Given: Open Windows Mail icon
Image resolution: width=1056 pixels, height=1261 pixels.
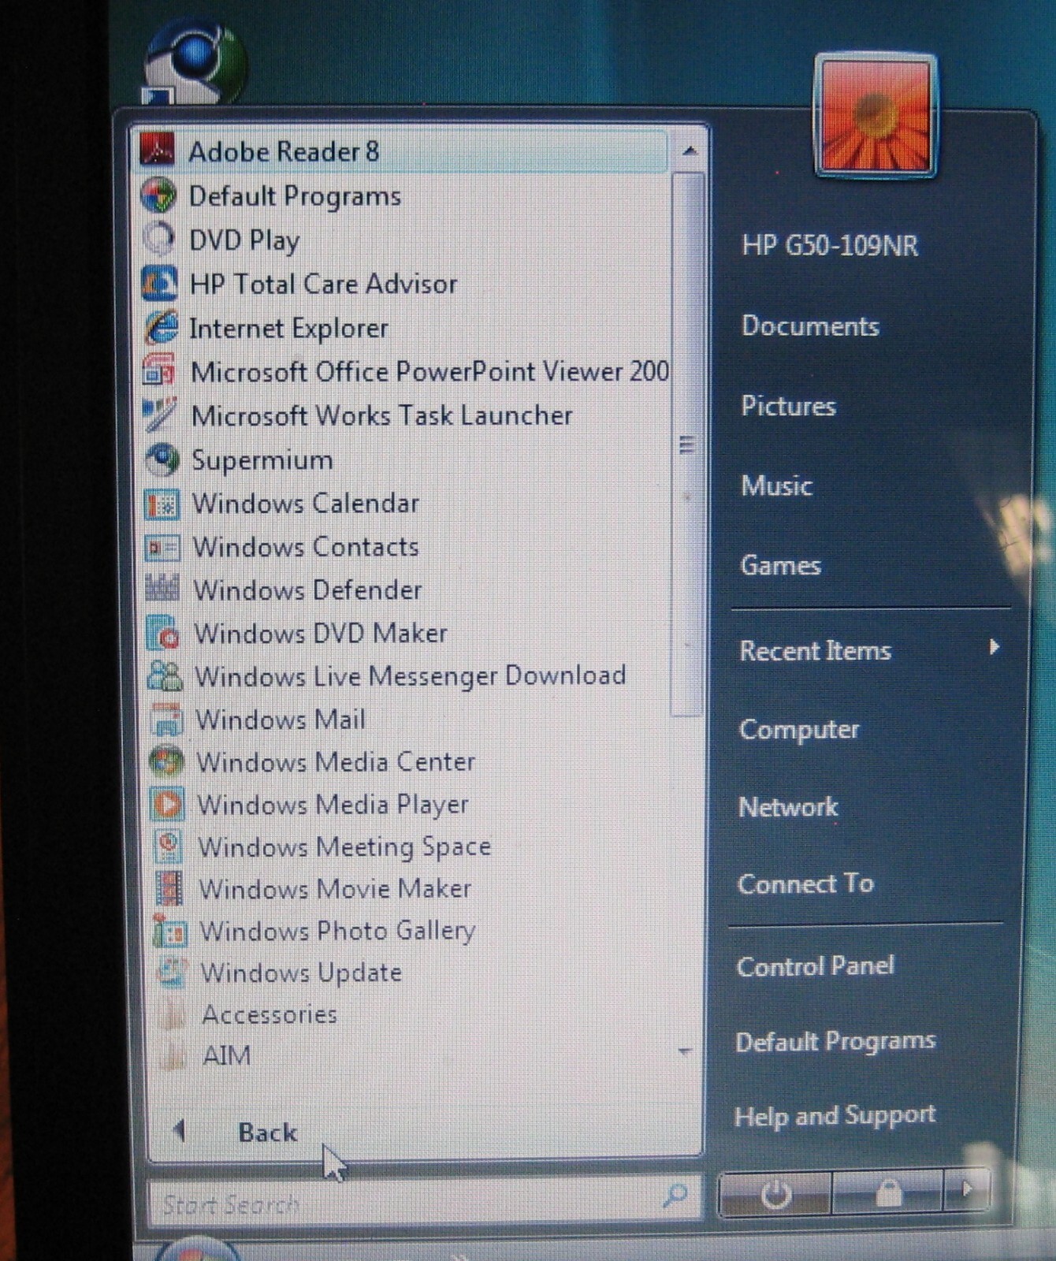Looking at the screenshot, I should click(x=166, y=719).
